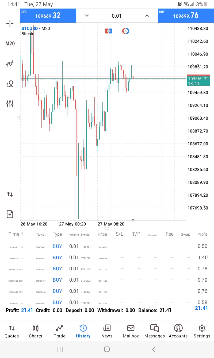The image size is (214, 358).
Task: Open the indicators list icon
Action: tap(10, 64)
